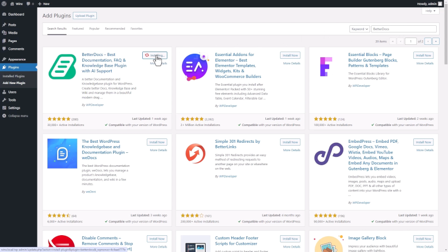View More Details for Essential Blocks
Image resolution: width=448 pixels, height=252 pixels.
point(424,63)
